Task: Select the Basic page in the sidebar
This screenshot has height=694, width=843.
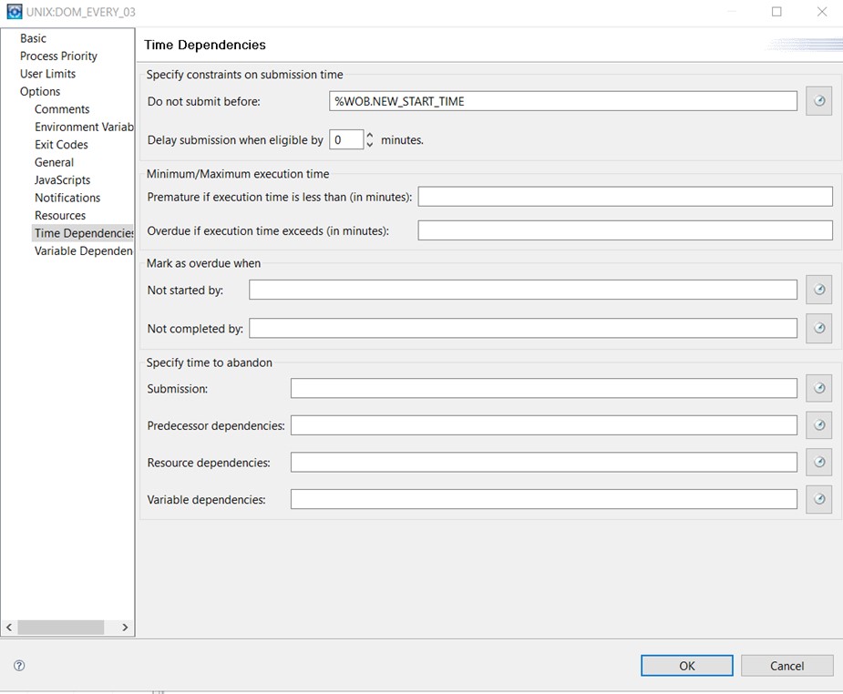Action: [33, 38]
